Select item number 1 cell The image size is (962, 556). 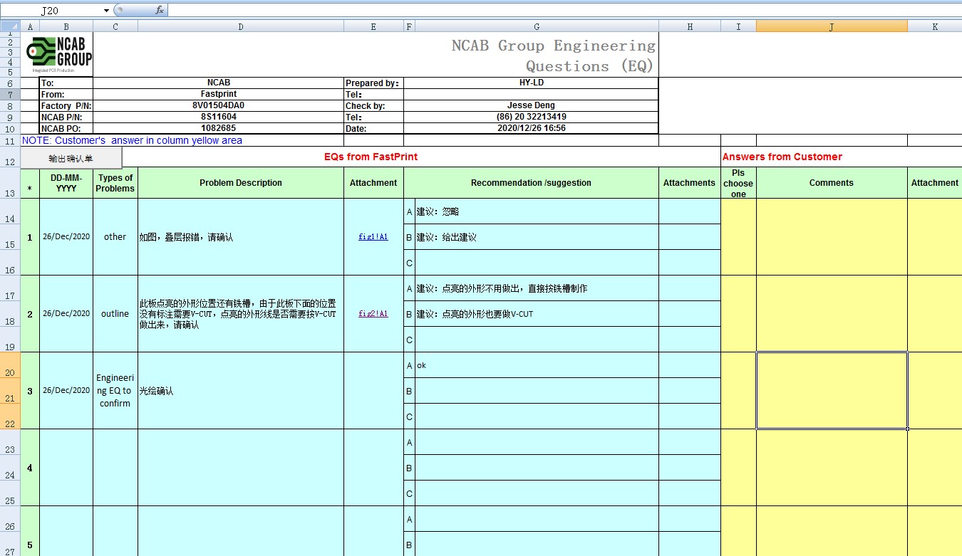click(30, 237)
